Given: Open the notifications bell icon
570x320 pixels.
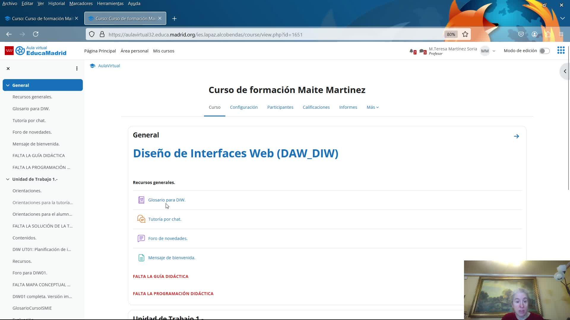Looking at the screenshot, I should click(412, 51).
